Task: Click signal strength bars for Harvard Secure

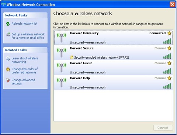Action: tap(167, 56)
